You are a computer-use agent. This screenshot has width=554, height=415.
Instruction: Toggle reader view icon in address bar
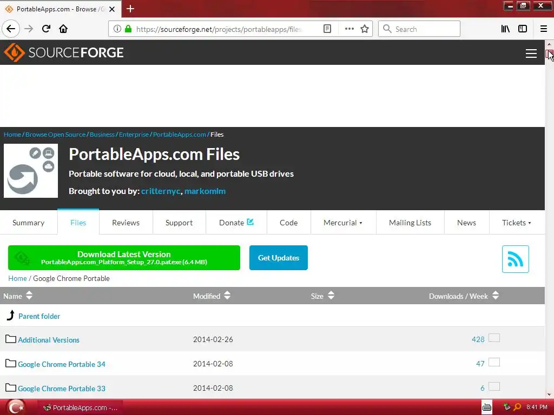[327, 29]
